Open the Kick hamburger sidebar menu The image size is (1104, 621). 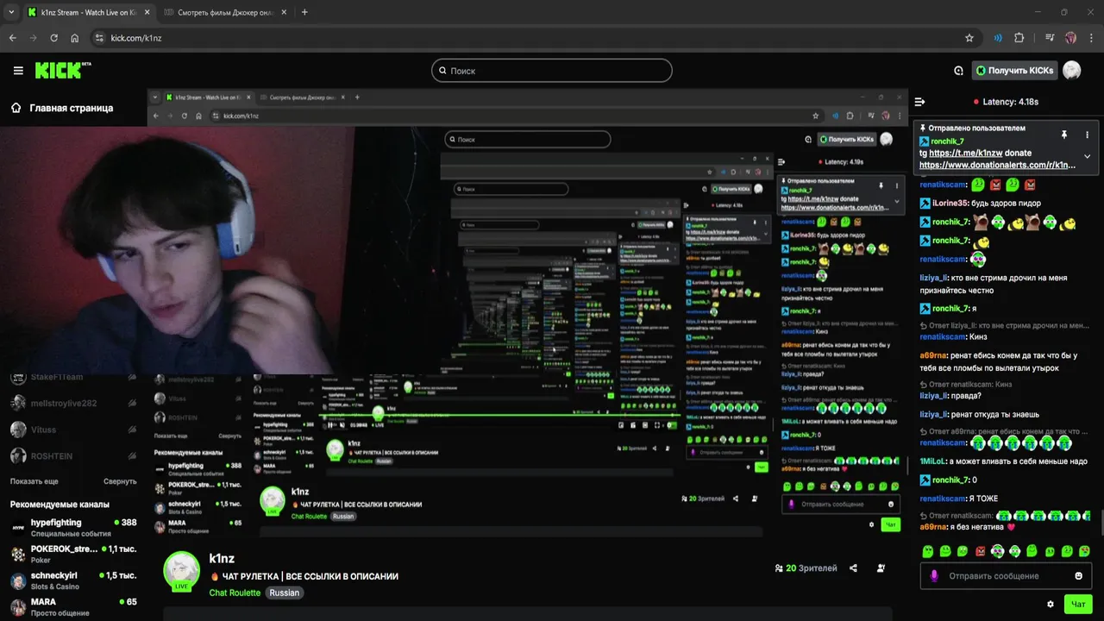click(x=18, y=71)
